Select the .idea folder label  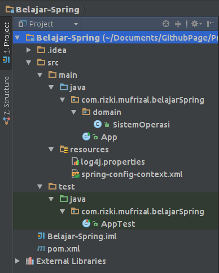pos(57,50)
